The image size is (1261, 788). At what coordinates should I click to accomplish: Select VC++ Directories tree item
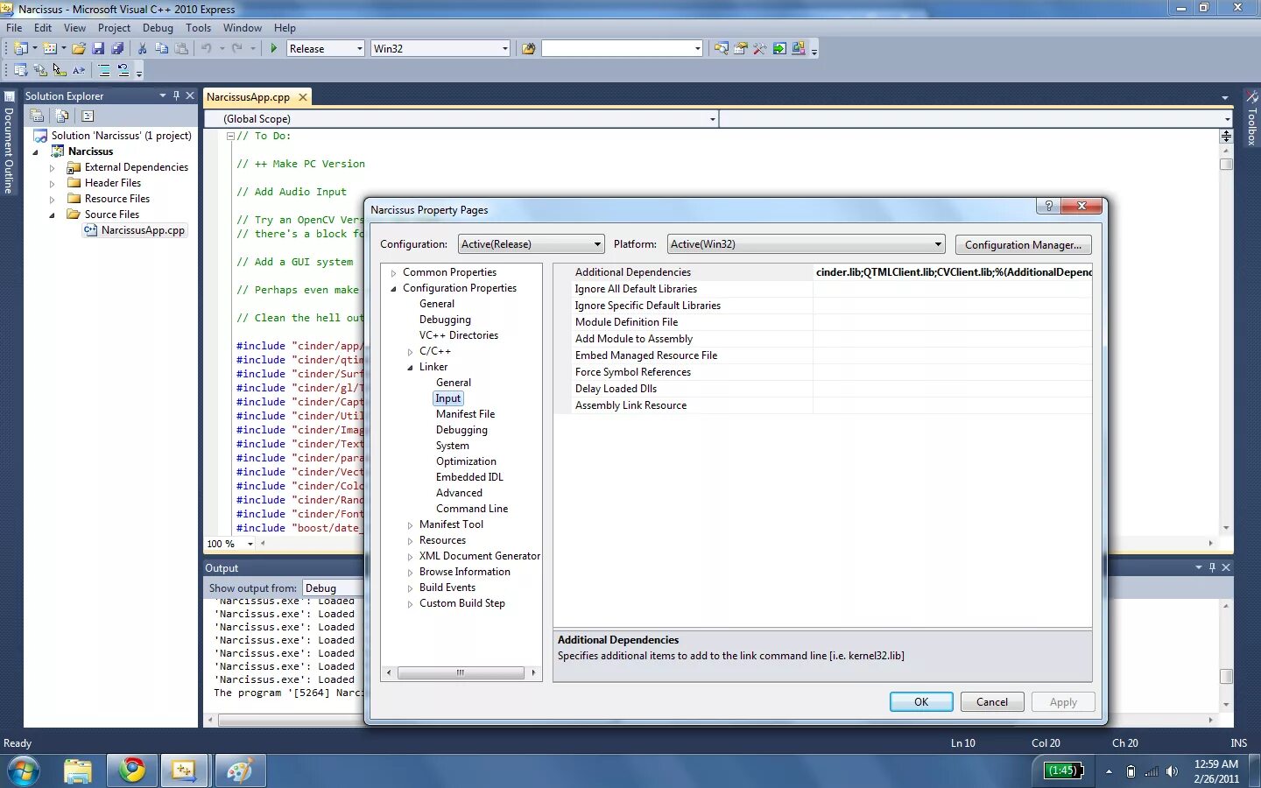pos(458,335)
